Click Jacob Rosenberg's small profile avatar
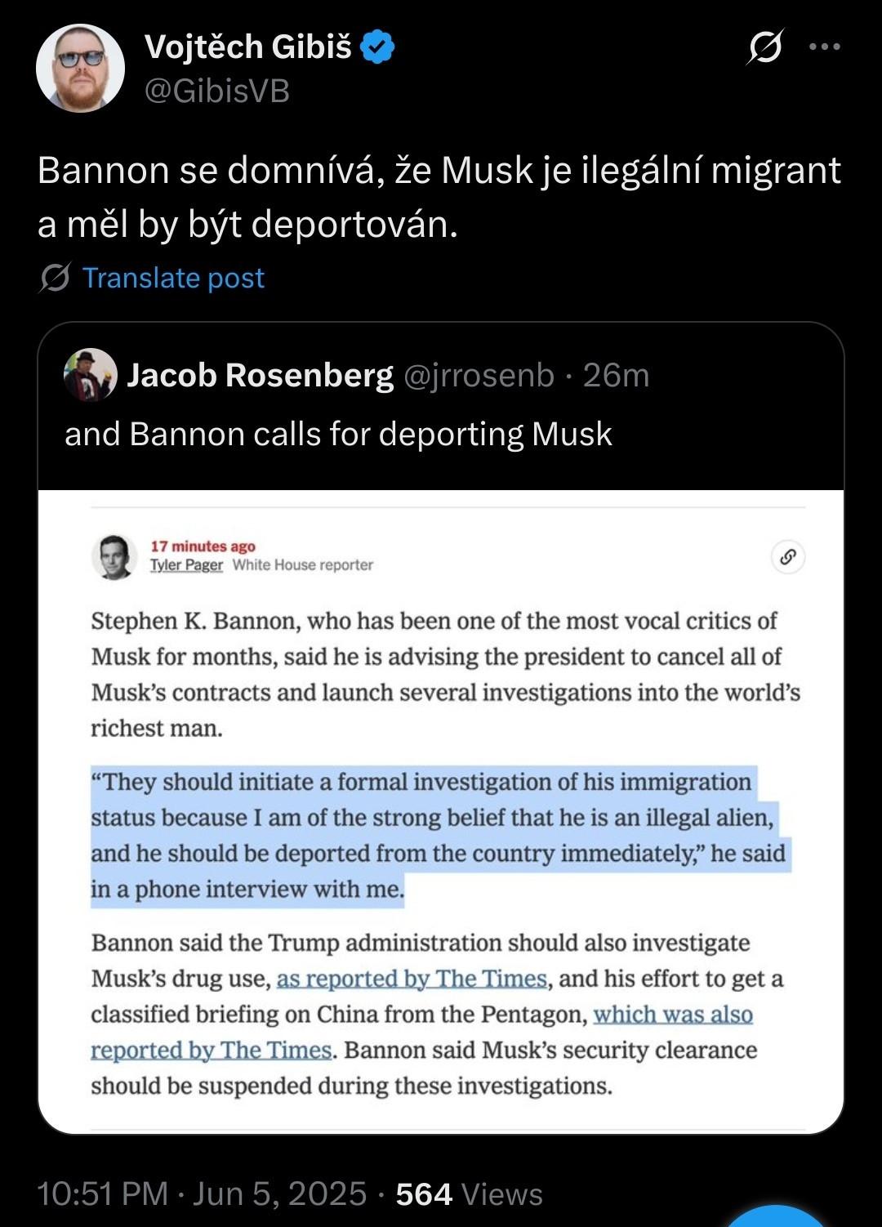882x1227 pixels. (x=90, y=375)
